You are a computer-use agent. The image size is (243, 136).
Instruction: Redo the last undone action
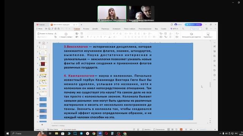(66, 29)
